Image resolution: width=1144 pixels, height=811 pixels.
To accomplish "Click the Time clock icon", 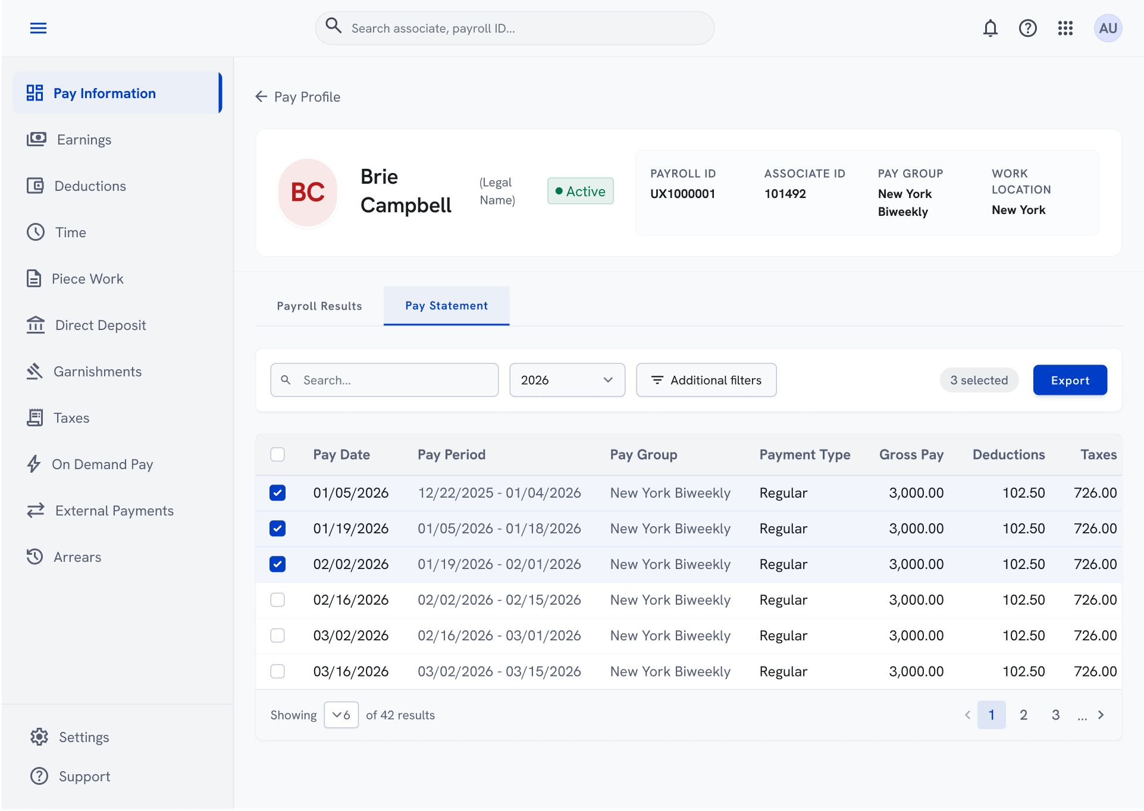I will click(x=36, y=232).
